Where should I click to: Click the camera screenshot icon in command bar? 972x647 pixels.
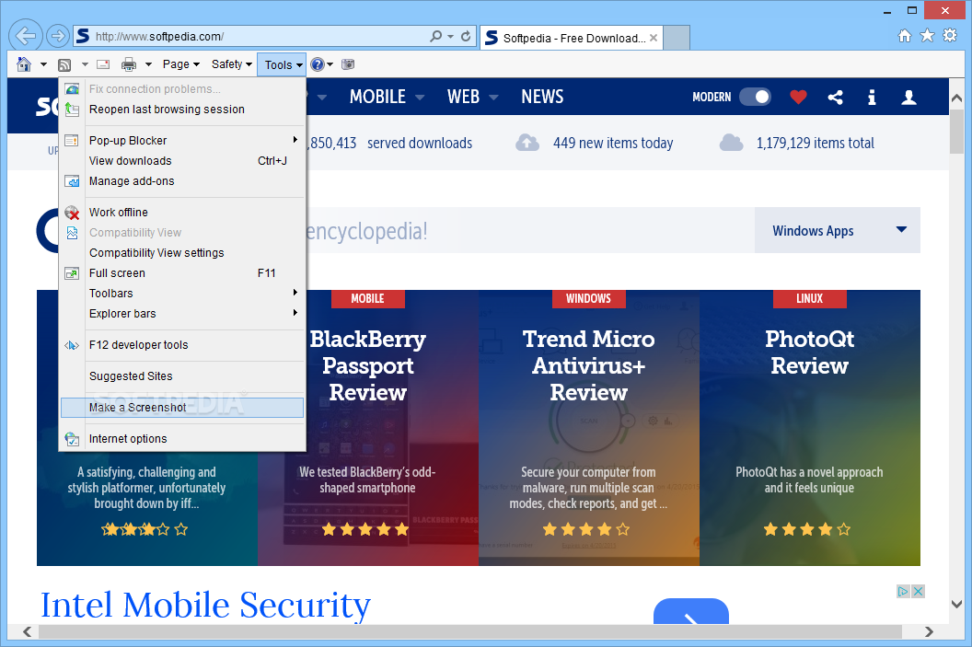click(x=348, y=64)
